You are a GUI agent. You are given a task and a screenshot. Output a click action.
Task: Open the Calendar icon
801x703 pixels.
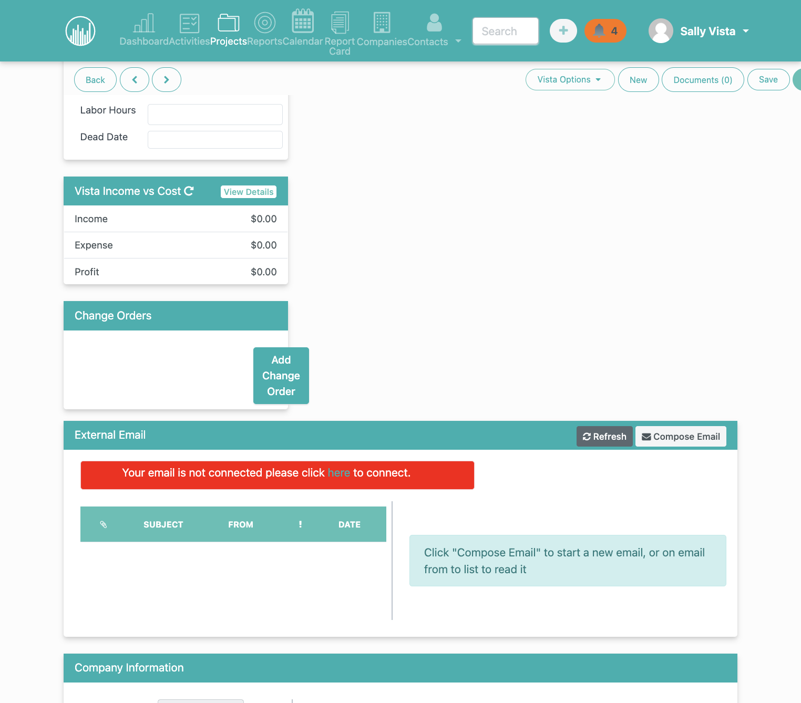303,21
